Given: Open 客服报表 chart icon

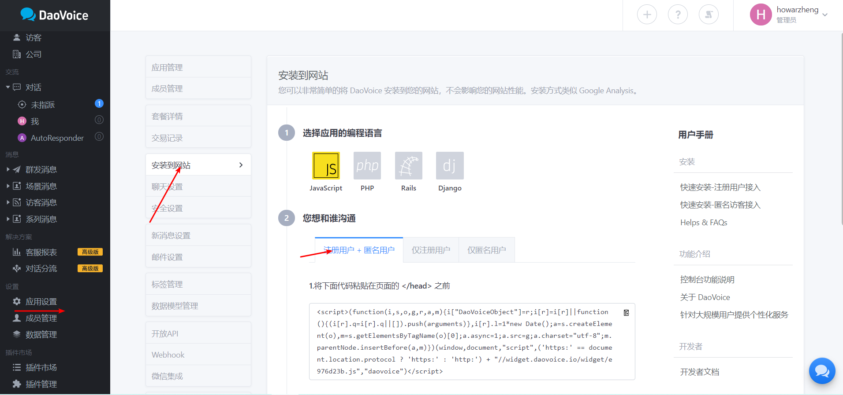Looking at the screenshot, I should (x=17, y=252).
